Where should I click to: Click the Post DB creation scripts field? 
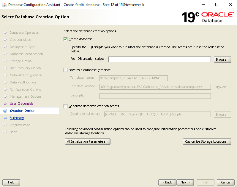click(x=159, y=59)
